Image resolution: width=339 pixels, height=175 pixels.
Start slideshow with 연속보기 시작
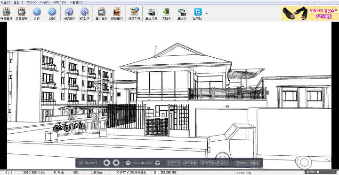(247, 163)
